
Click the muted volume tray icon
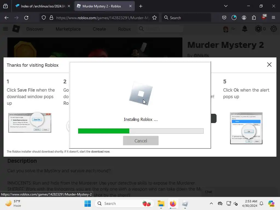[x=236, y=203]
